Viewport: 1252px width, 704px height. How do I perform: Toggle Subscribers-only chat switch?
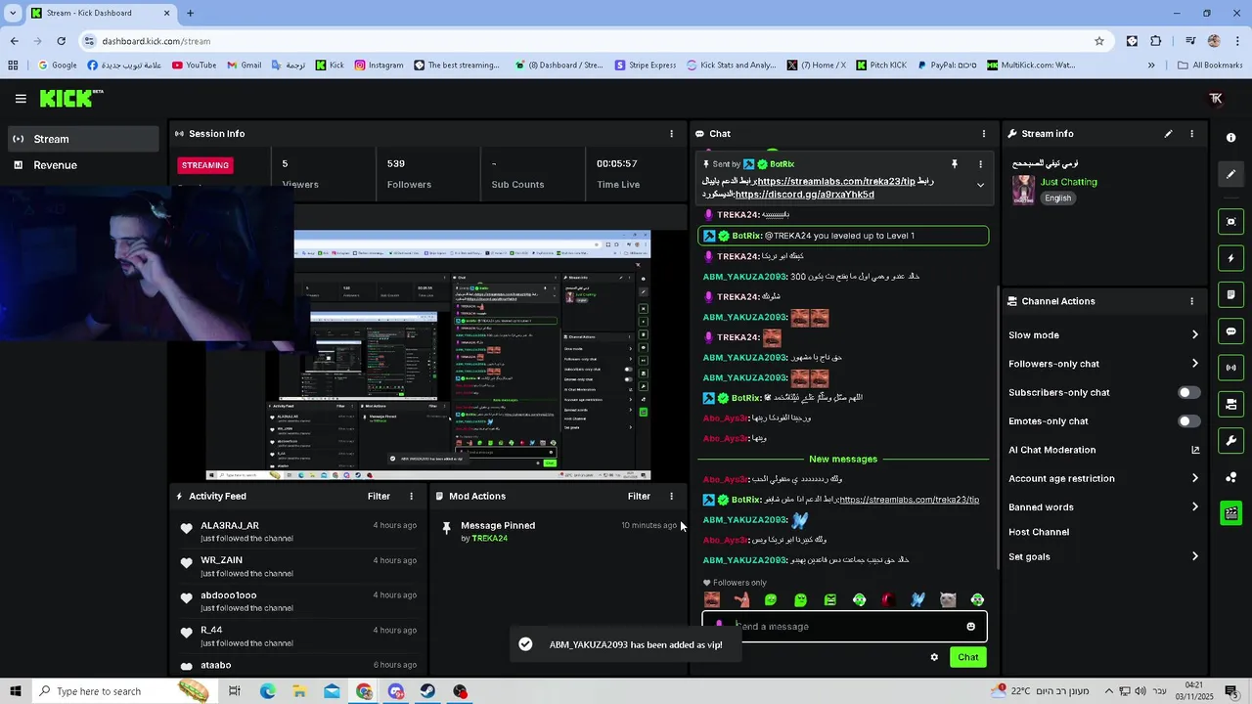point(1188,393)
